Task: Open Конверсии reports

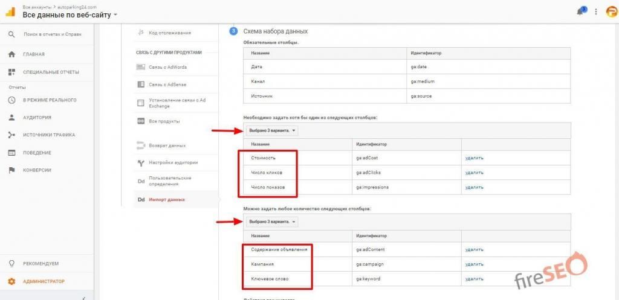Action: [x=37, y=170]
